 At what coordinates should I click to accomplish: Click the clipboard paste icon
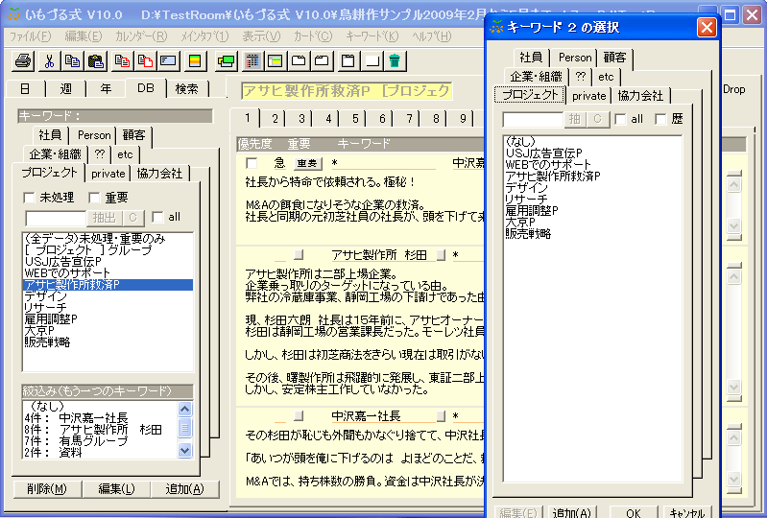[96, 61]
